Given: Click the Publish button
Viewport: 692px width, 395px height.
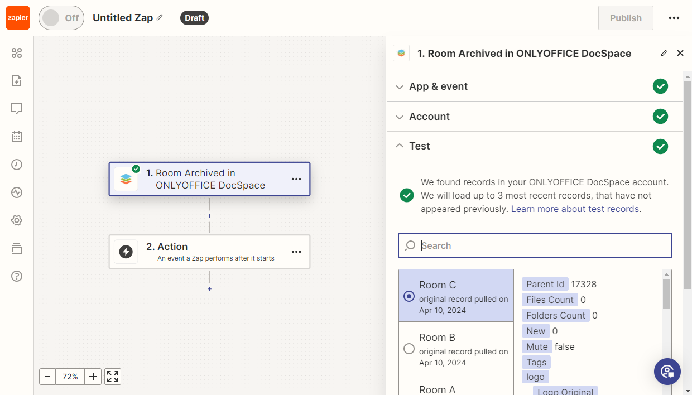Looking at the screenshot, I should [626, 18].
